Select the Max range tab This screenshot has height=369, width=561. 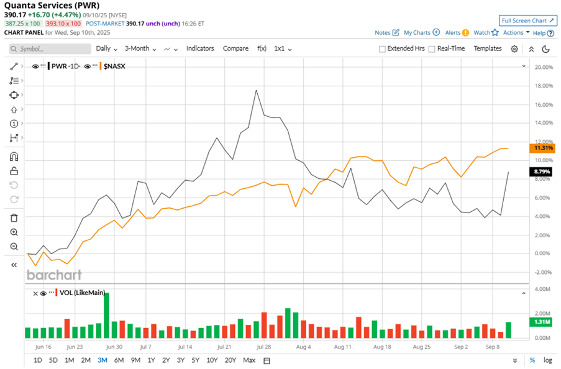pyautogui.click(x=249, y=360)
